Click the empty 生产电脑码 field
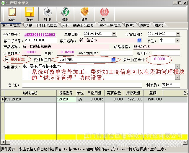Screen dimensions: 189x153 pyautogui.click(x=116, y=53)
